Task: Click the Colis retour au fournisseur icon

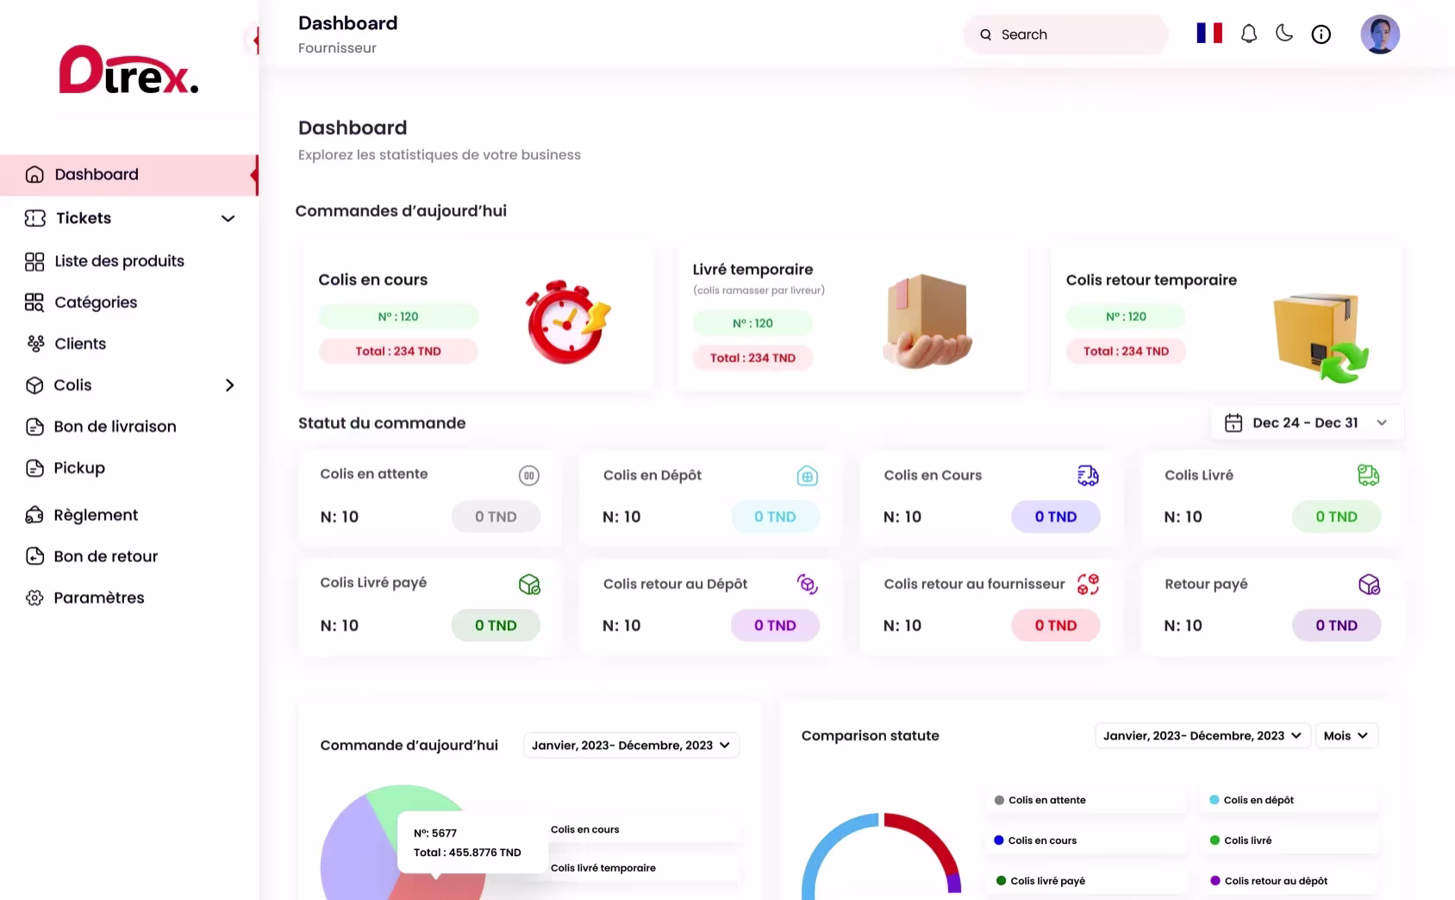Action: (x=1088, y=584)
